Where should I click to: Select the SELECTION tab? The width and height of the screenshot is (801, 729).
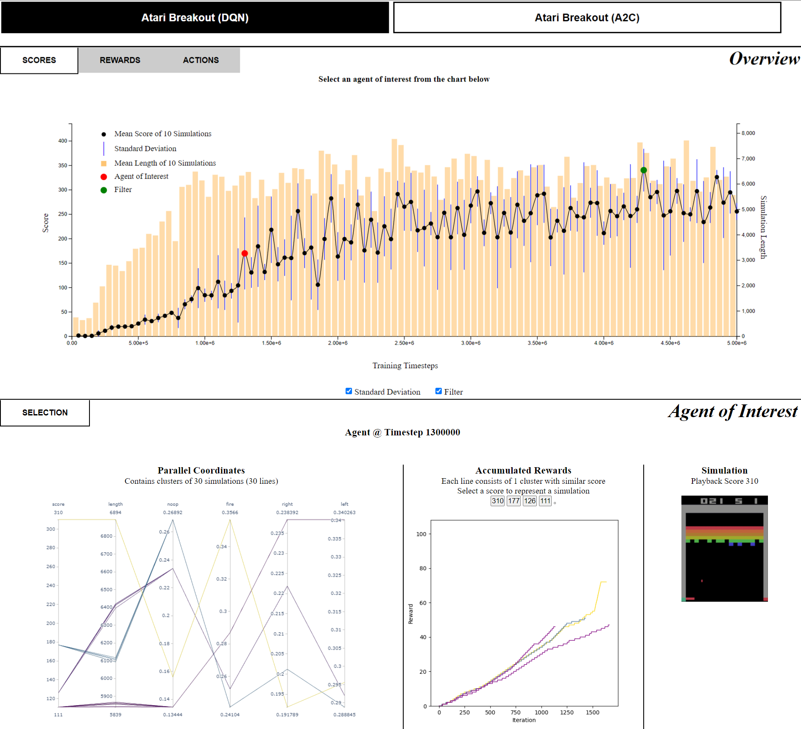point(45,412)
